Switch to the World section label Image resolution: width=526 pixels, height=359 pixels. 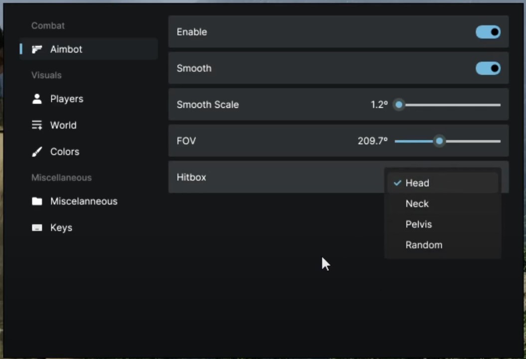63,125
